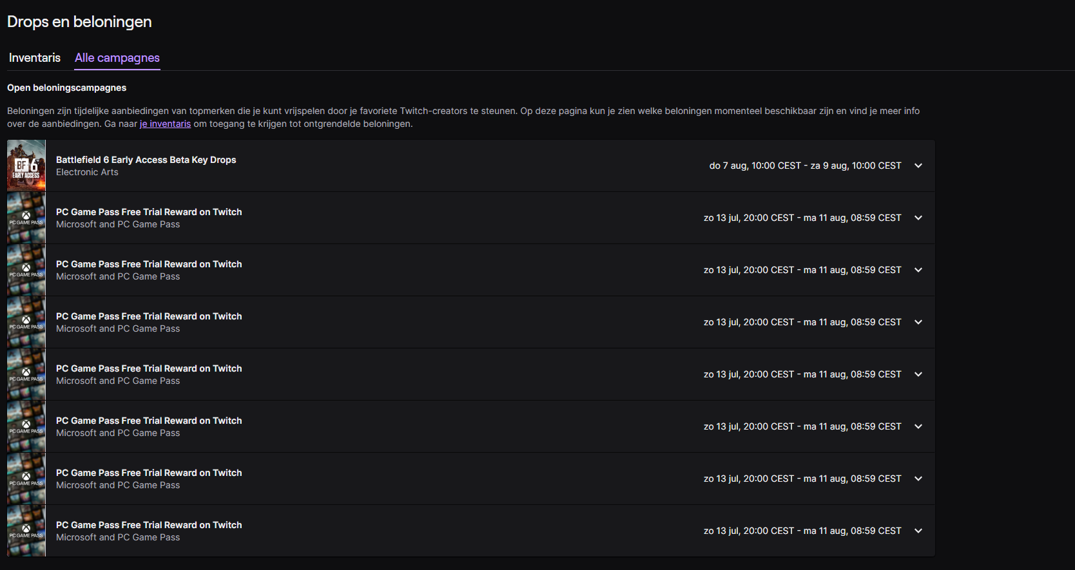This screenshot has width=1075, height=570.
Task: Click the sixth PC Game Pass Xbox icon
Action: point(26,477)
